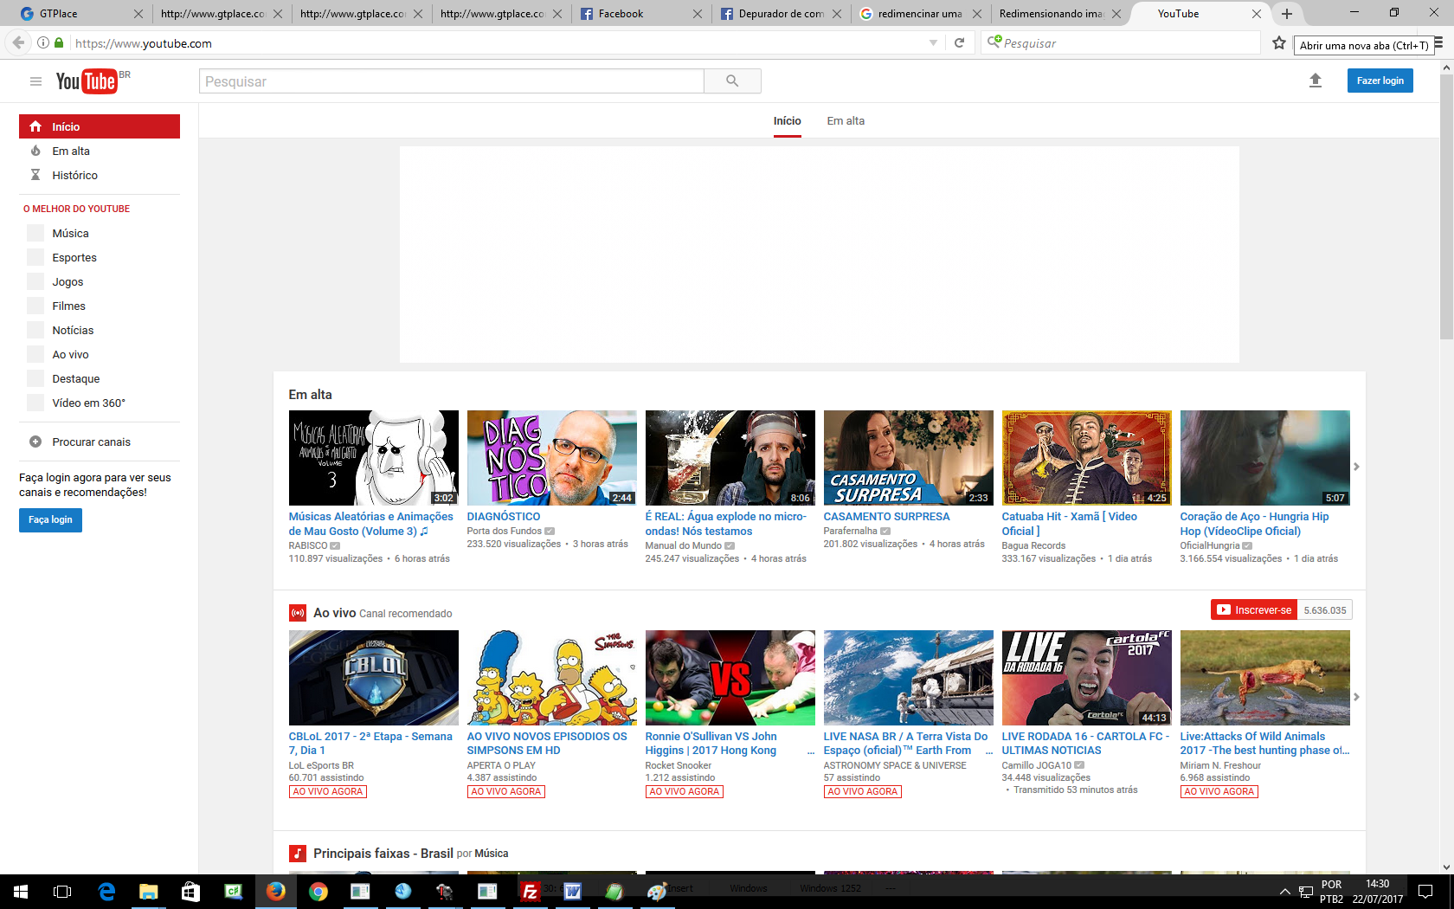Click the Coração de Aço video title
The height and width of the screenshot is (909, 1454).
click(x=1254, y=524)
